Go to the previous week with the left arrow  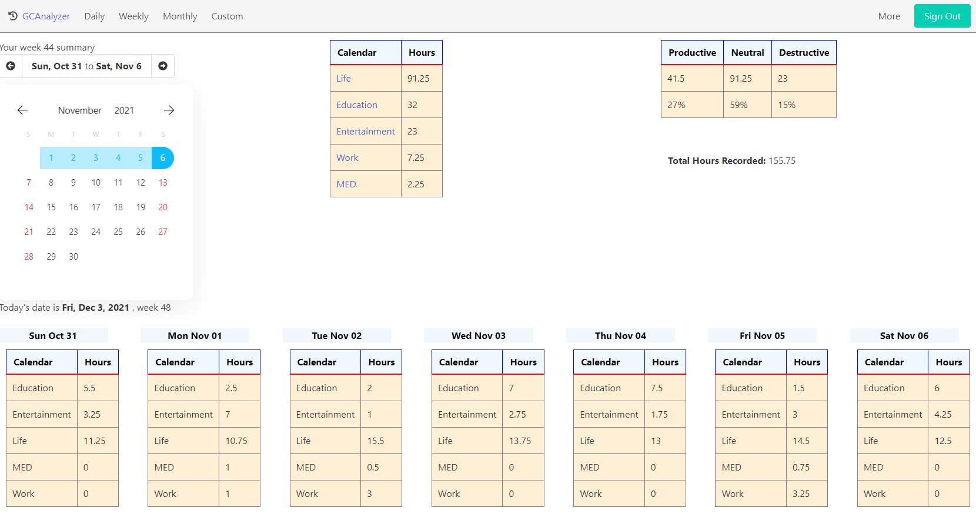coord(11,66)
